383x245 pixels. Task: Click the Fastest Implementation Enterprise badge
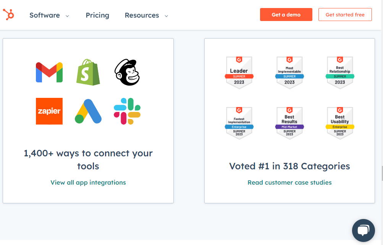pos(239,123)
